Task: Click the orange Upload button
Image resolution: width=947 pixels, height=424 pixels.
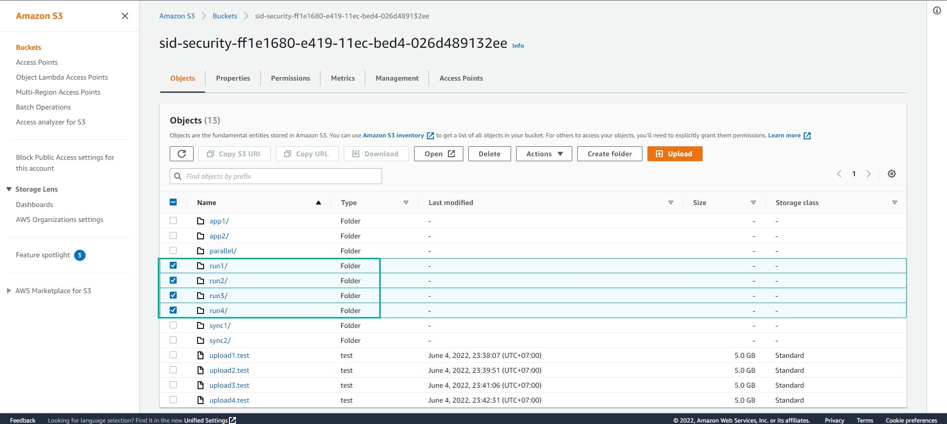Action: click(x=675, y=154)
